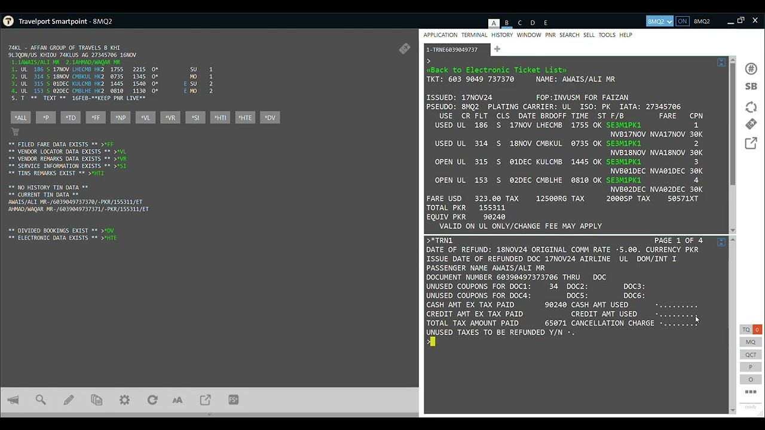This screenshot has height=430, width=765.
Task: Click the QCT button in sidebar
Action: pos(751,355)
